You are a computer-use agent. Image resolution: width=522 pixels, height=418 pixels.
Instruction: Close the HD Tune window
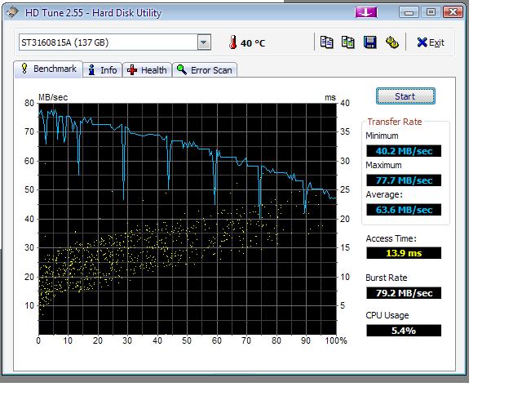coord(453,13)
